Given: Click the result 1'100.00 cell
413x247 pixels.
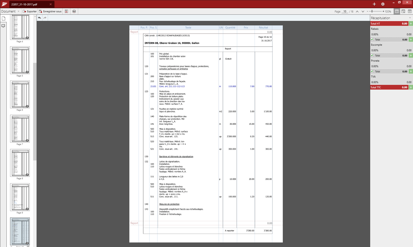Looking at the screenshot, I should point(268,111).
